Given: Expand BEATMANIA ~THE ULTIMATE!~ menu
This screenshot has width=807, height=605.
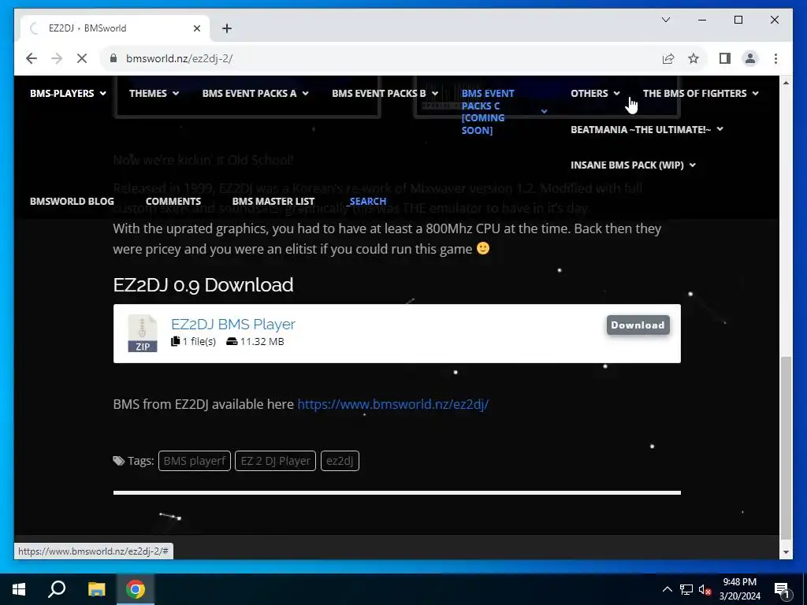Looking at the screenshot, I should click(x=646, y=130).
